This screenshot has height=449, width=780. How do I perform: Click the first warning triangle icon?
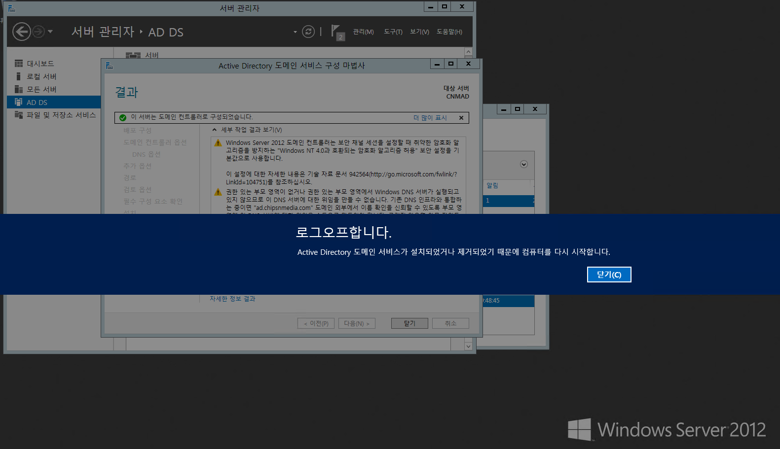[x=218, y=143]
